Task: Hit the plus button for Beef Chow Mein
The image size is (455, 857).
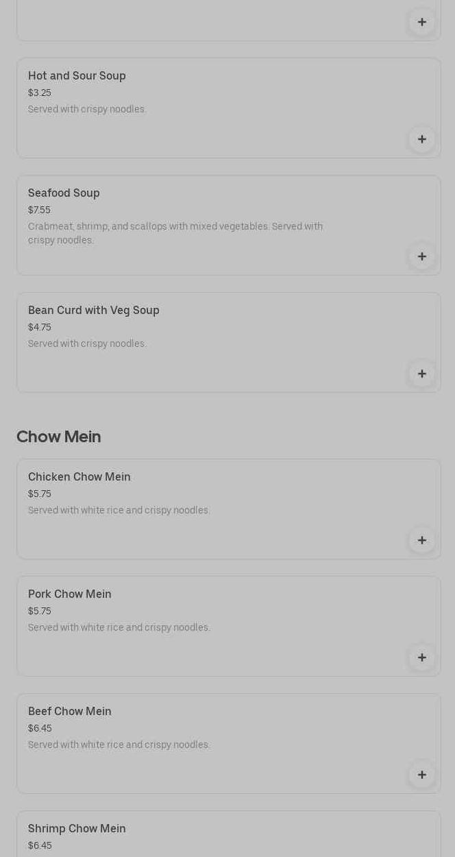Action: click(421, 775)
